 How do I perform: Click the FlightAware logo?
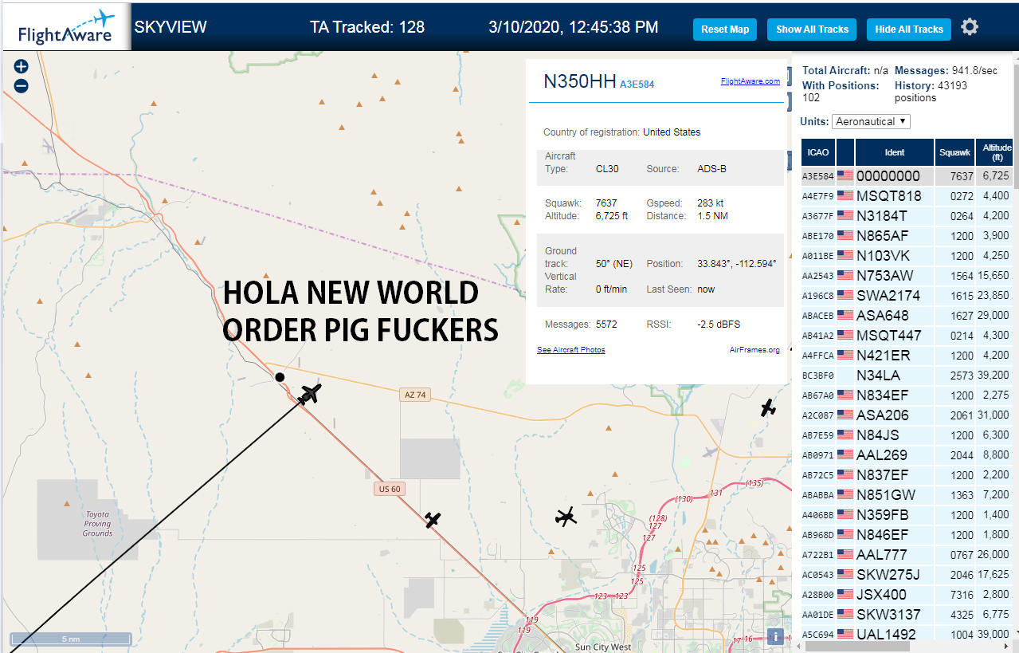pos(66,27)
